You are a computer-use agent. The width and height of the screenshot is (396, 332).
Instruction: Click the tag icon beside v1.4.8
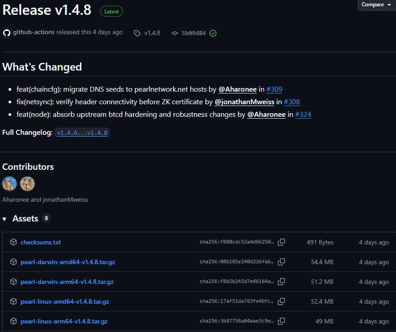pos(137,33)
